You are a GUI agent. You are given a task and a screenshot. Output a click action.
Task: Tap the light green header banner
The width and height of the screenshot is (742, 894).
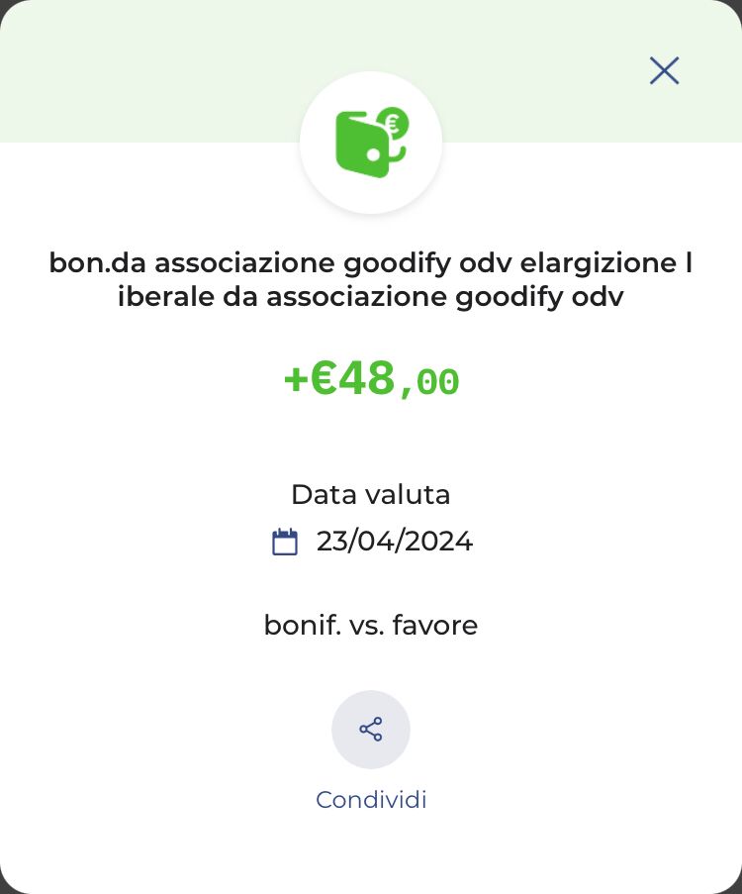148,69
